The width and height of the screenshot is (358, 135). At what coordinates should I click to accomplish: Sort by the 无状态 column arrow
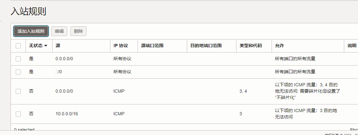click(x=46, y=46)
